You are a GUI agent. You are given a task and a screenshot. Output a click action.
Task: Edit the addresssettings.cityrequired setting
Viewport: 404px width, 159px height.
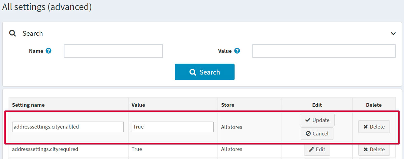pyautogui.click(x=317, y=149)
